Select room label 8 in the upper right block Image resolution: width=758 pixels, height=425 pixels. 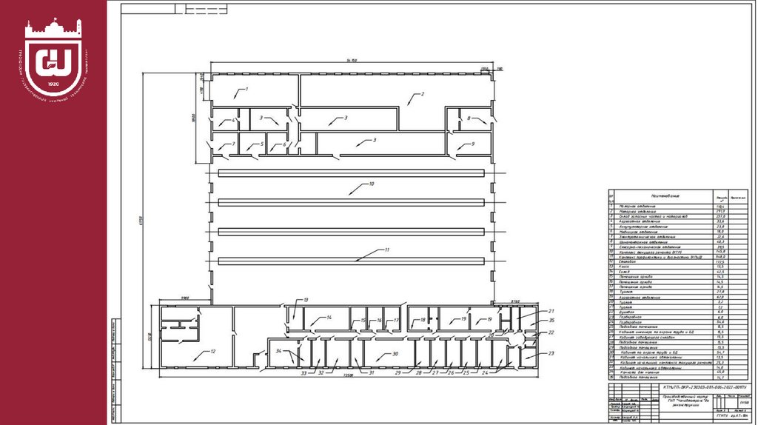(469, 118)
